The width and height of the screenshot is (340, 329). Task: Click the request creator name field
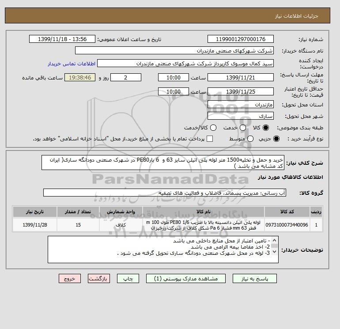(x=185, y=64)
